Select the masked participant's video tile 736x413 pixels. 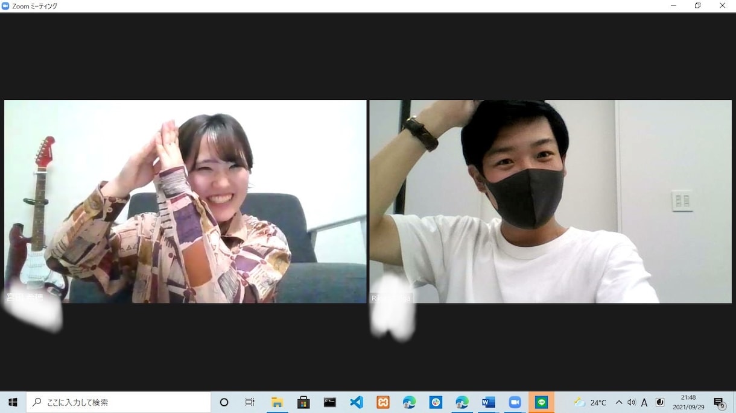pyautogui.click(x=550, y=202)
